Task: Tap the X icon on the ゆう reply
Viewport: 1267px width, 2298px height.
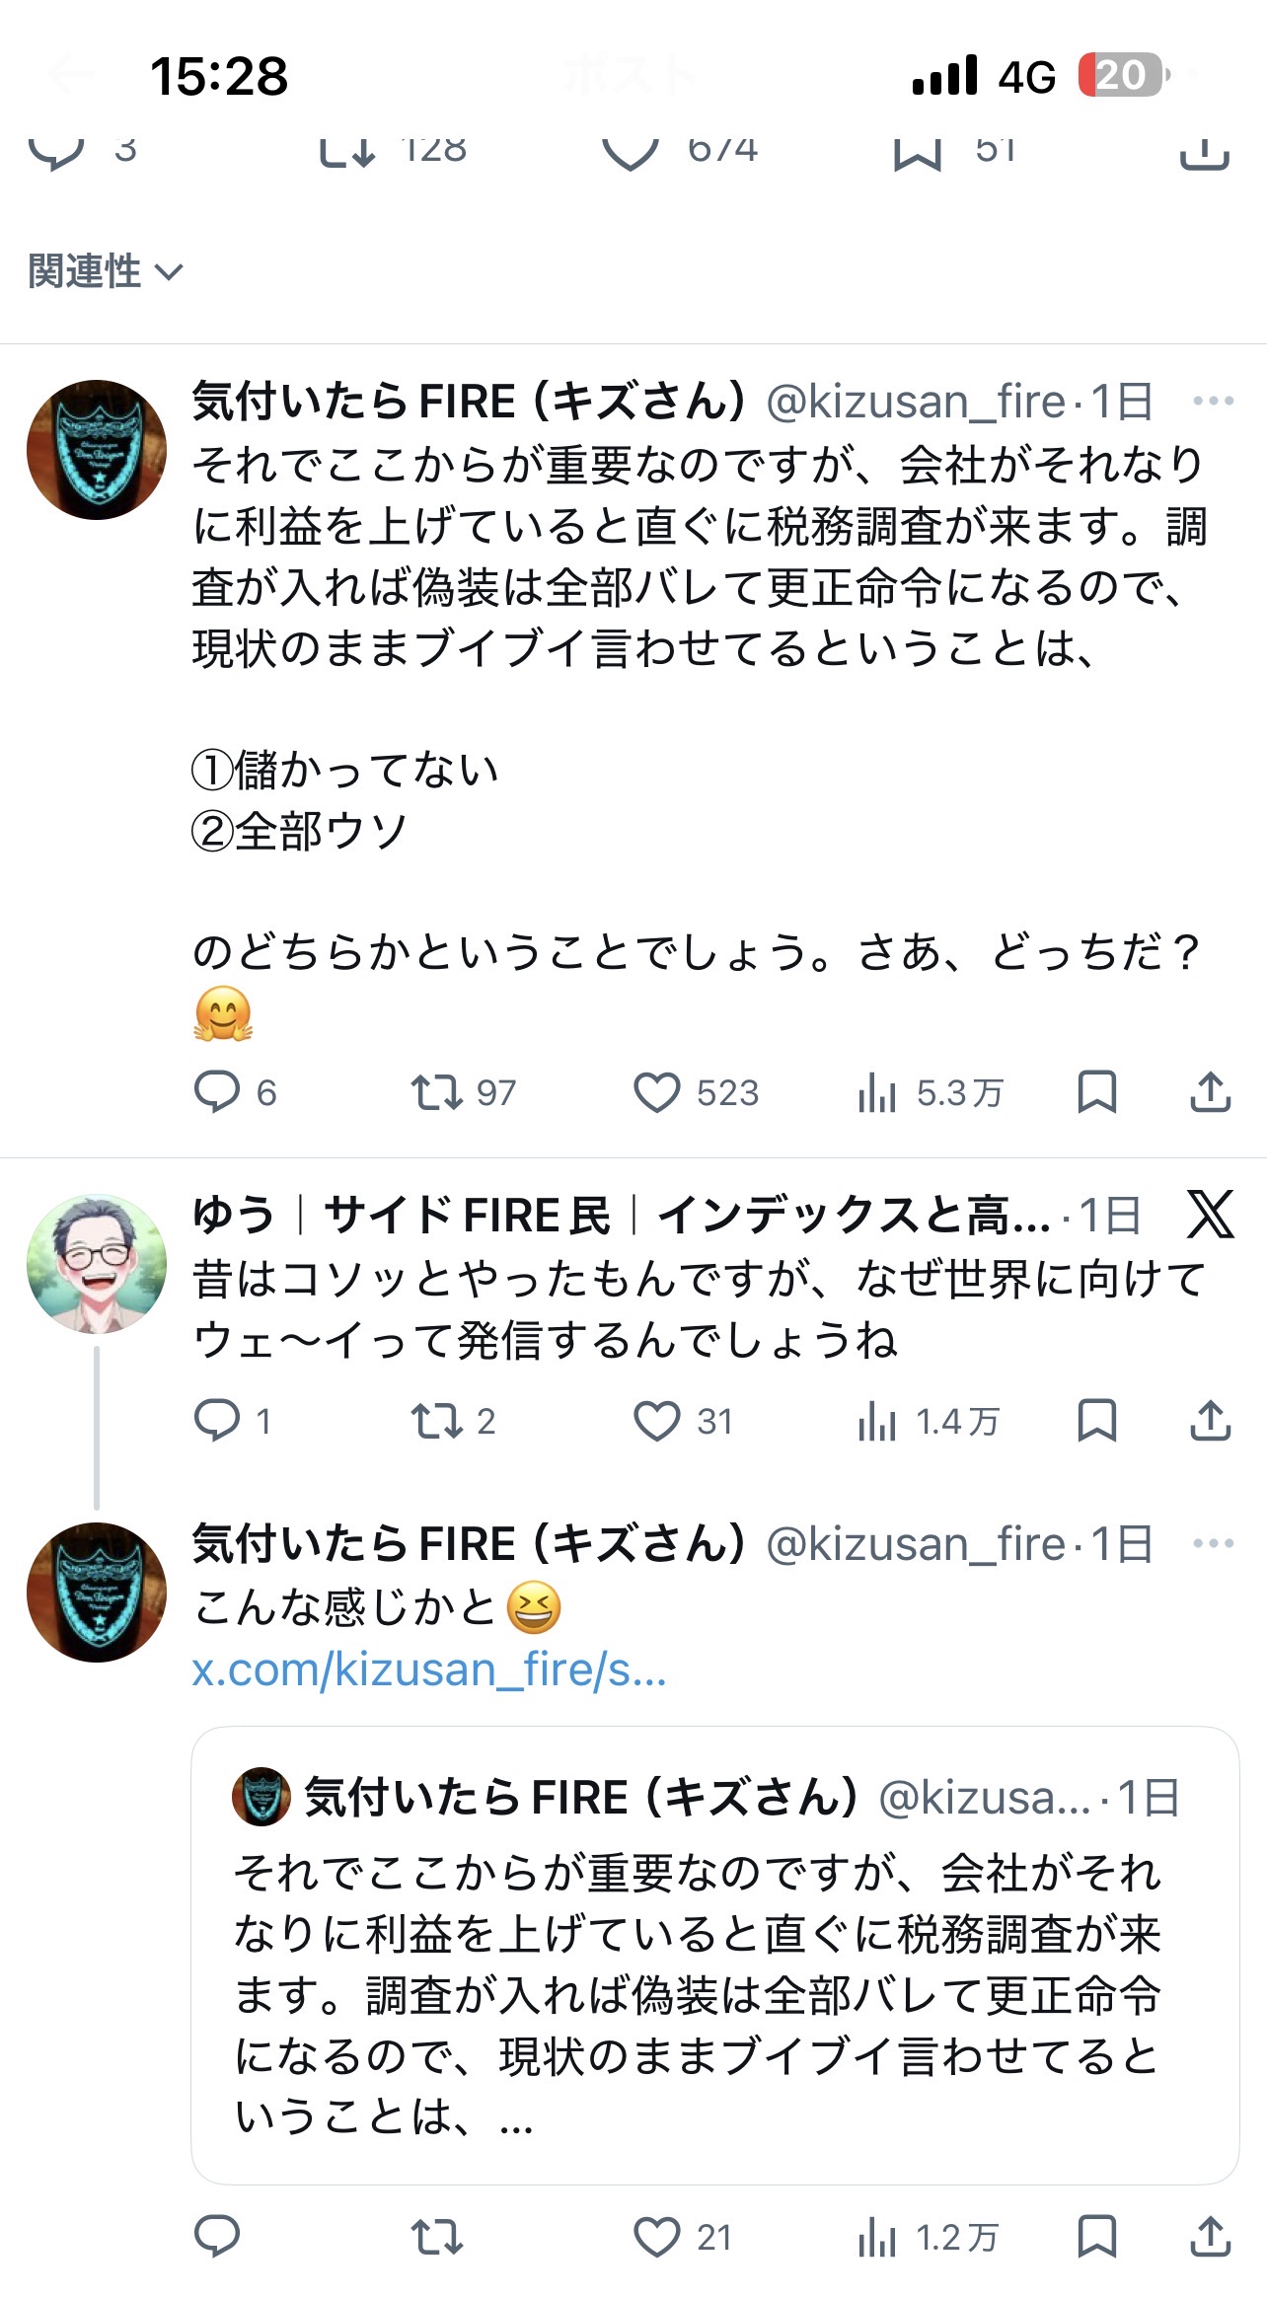Action: (x=1210, y=1215)
